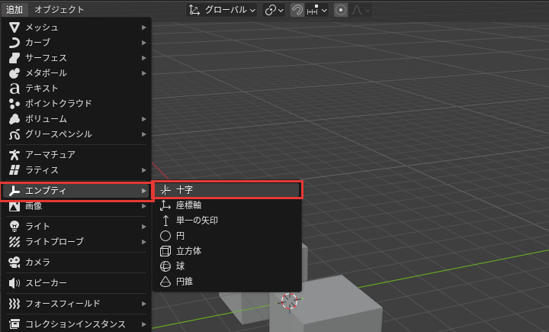
Task: Expand the メタボール submenu arrow
Action: coord(143,73)
